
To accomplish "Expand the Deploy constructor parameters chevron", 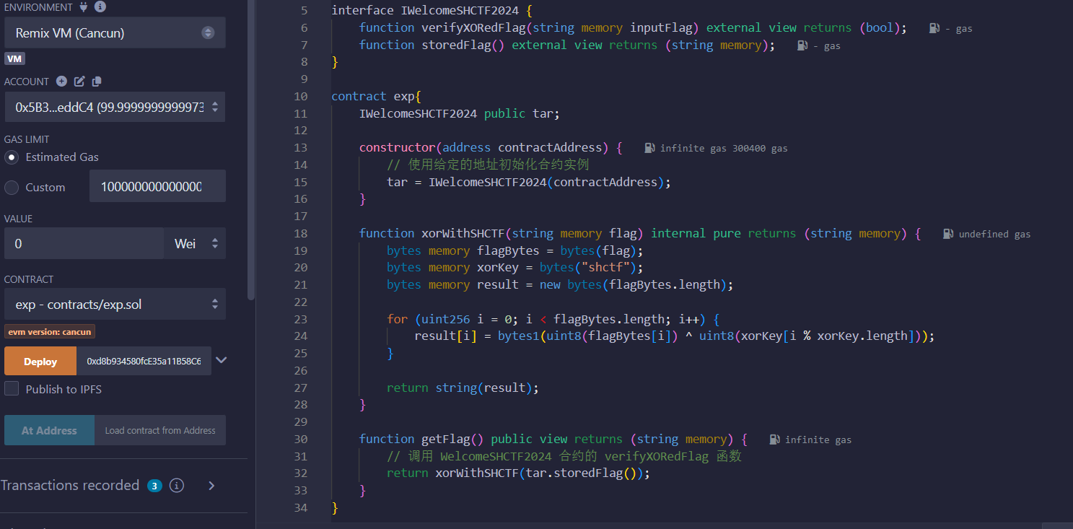I will [222, 360].
